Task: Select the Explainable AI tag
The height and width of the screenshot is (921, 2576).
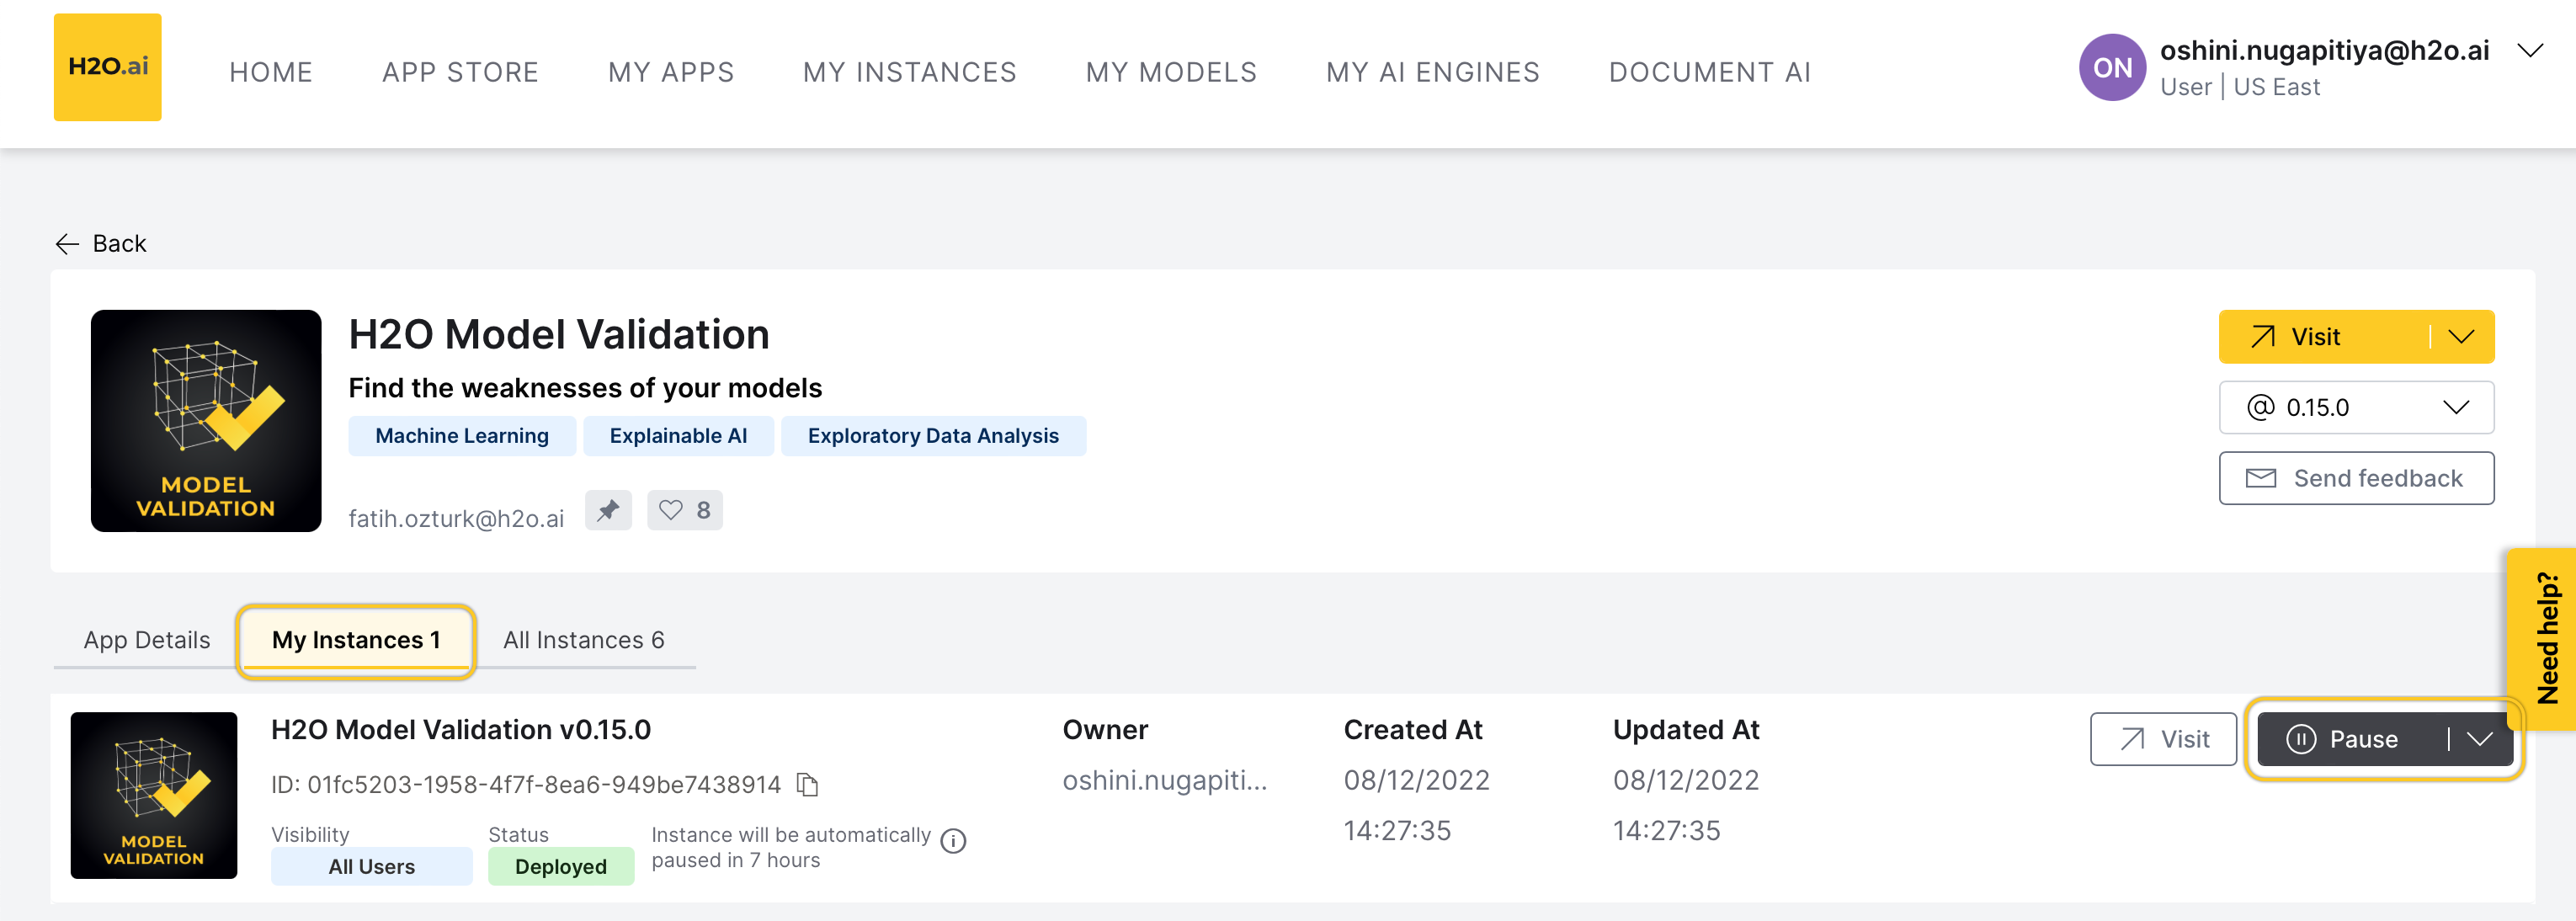Action: [678, 436]
